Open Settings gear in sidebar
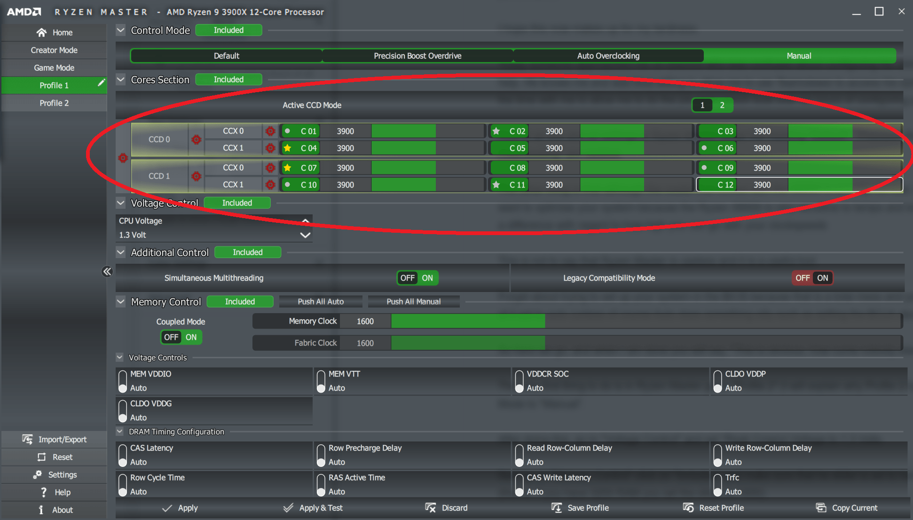Viewport: 913px width, 520px height. (x=54, y=475)
